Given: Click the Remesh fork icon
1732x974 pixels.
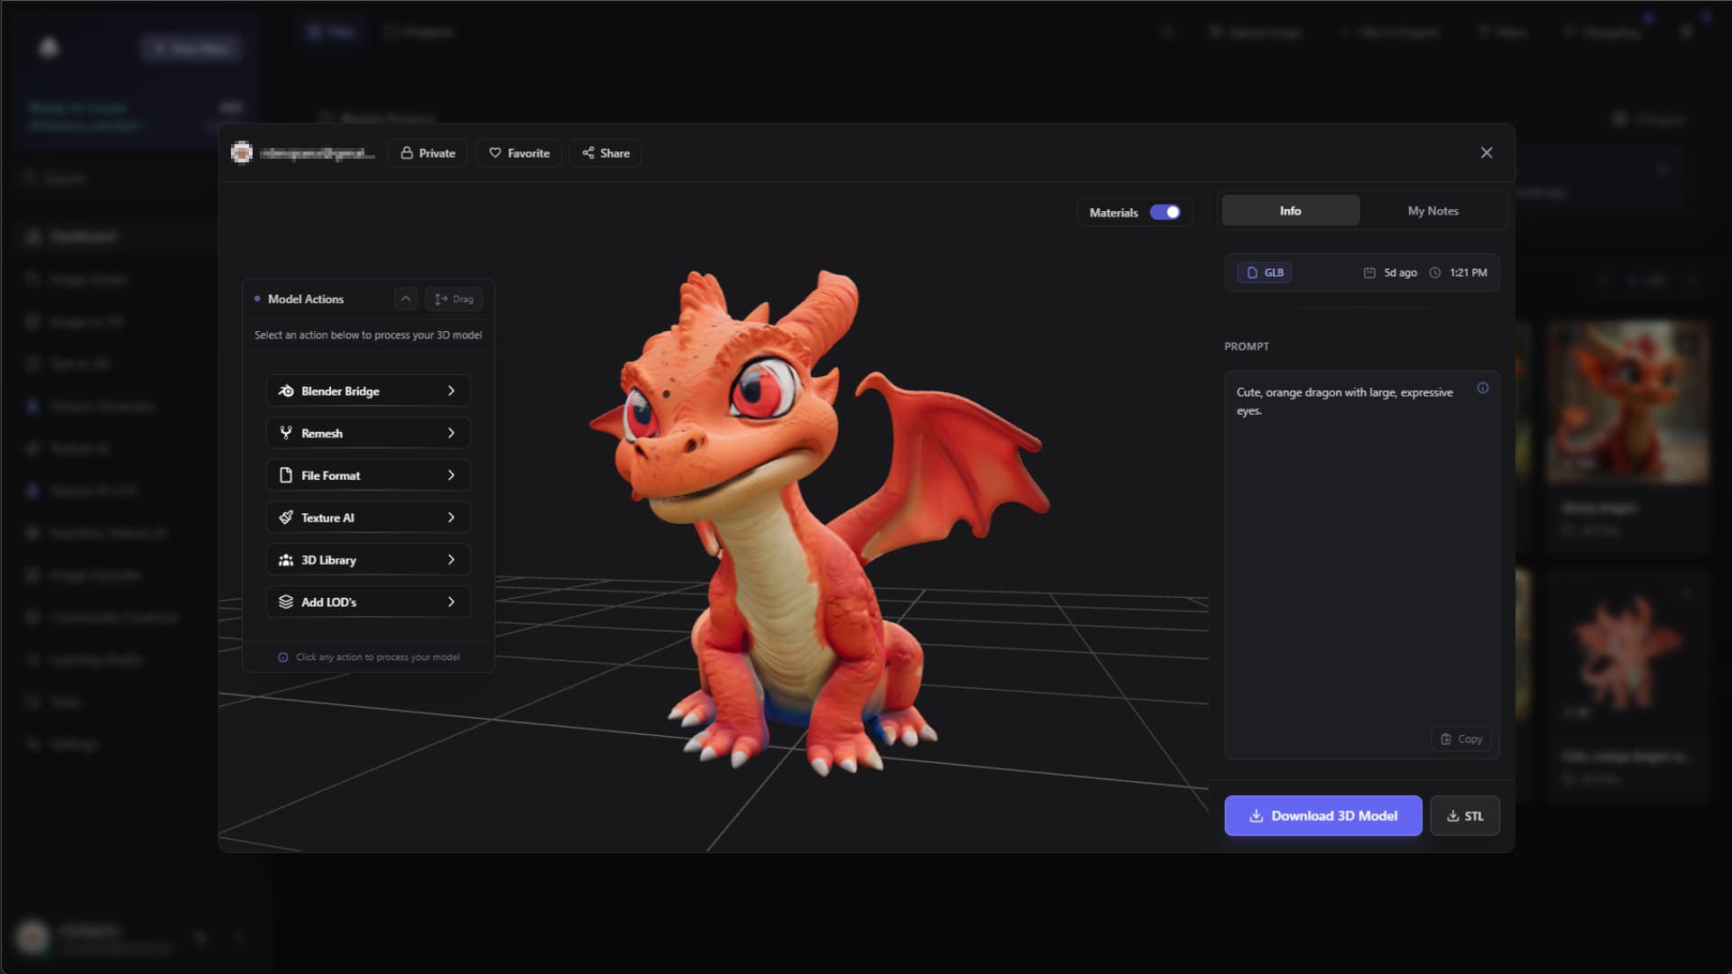Looking at the screenshot, I should pyautogui.click(x=286, y=433).
